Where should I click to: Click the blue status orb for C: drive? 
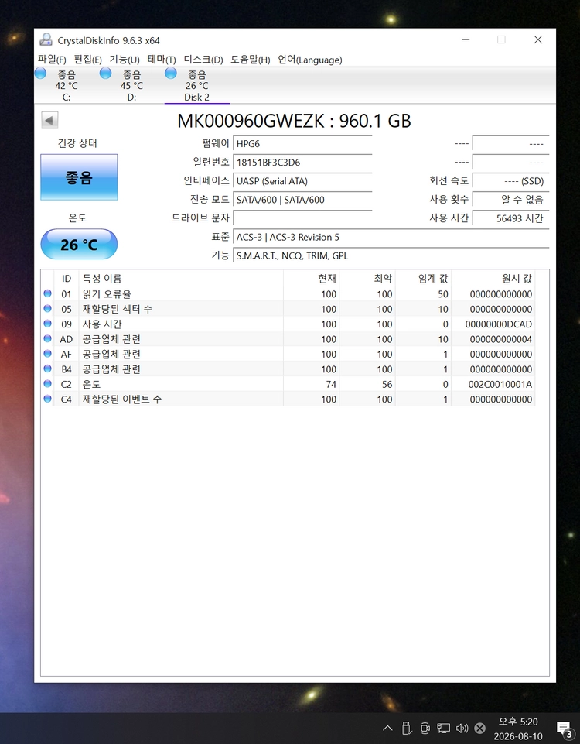41,73
